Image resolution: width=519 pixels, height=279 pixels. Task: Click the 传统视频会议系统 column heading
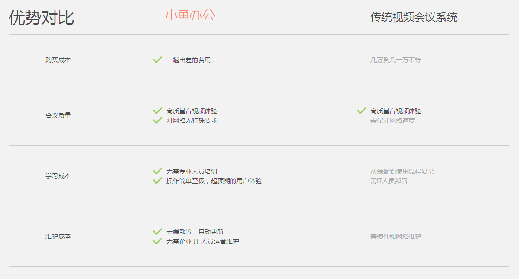pos(414,17)
